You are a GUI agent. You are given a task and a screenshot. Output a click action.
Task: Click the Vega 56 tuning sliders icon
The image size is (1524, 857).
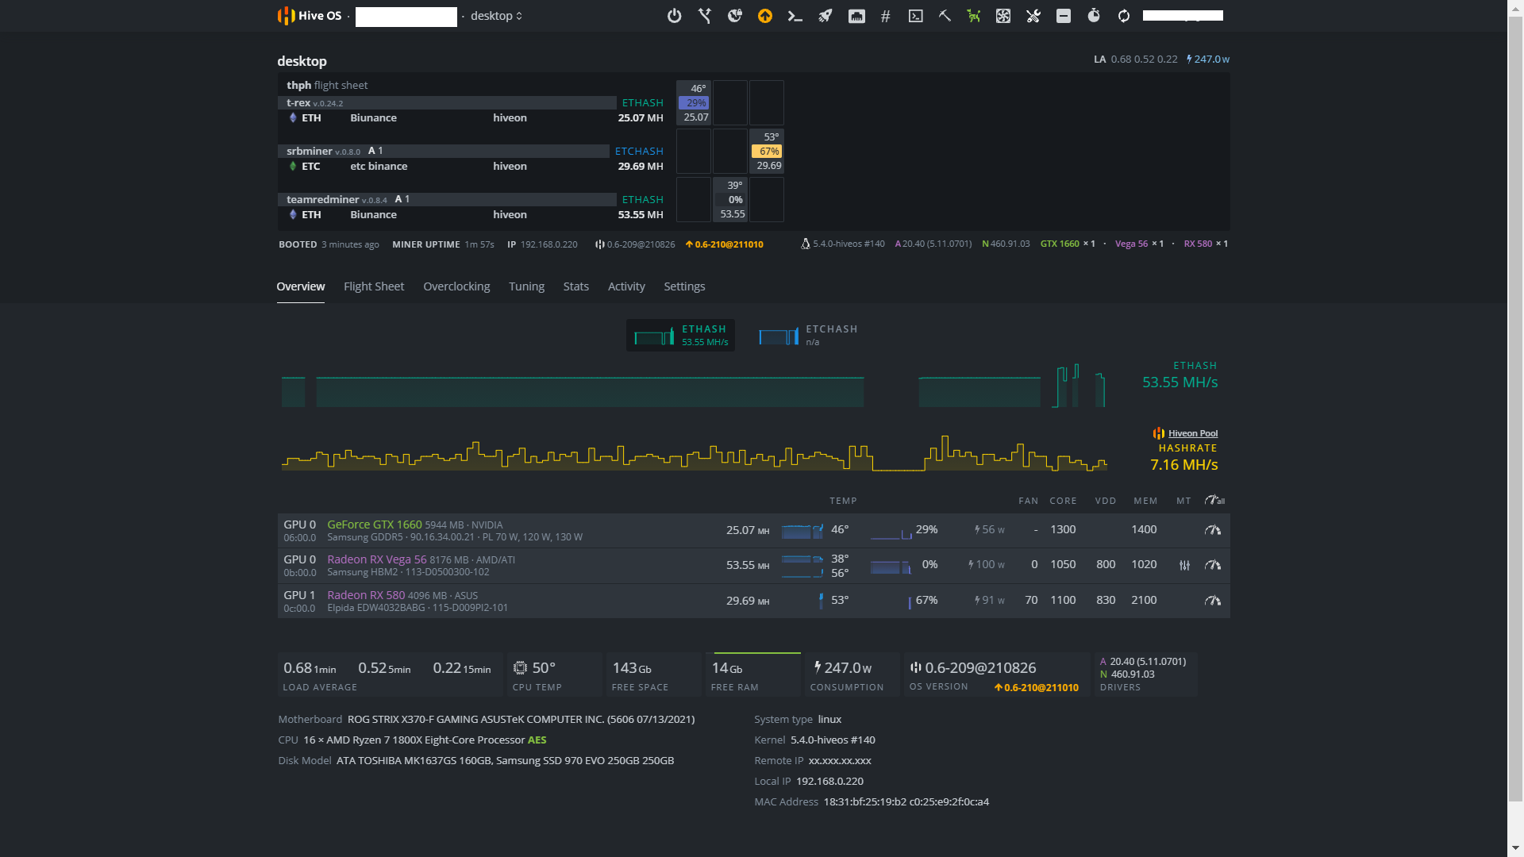tap(1184, 565)
